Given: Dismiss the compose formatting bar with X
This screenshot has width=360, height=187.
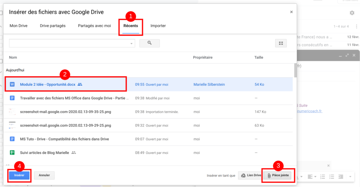Looking at the screenshot, I should (328, 166).
